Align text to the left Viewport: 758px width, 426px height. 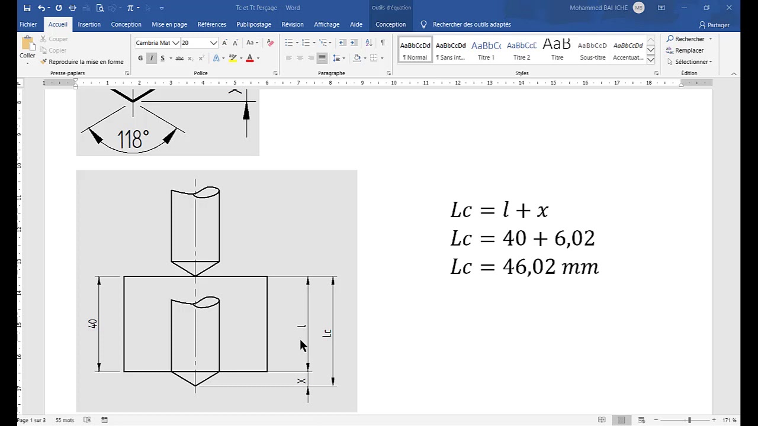(289, 58)
